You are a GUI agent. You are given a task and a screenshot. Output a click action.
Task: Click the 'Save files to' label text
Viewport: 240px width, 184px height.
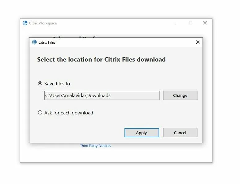[x=57, y=84]
